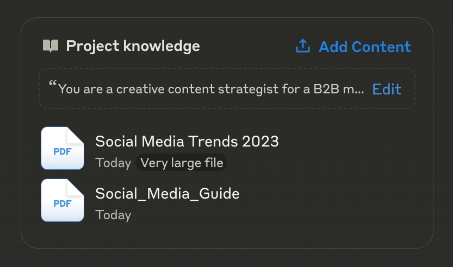
Task: Click Today under Social Media Trends 2023
Action: (113, 163)
